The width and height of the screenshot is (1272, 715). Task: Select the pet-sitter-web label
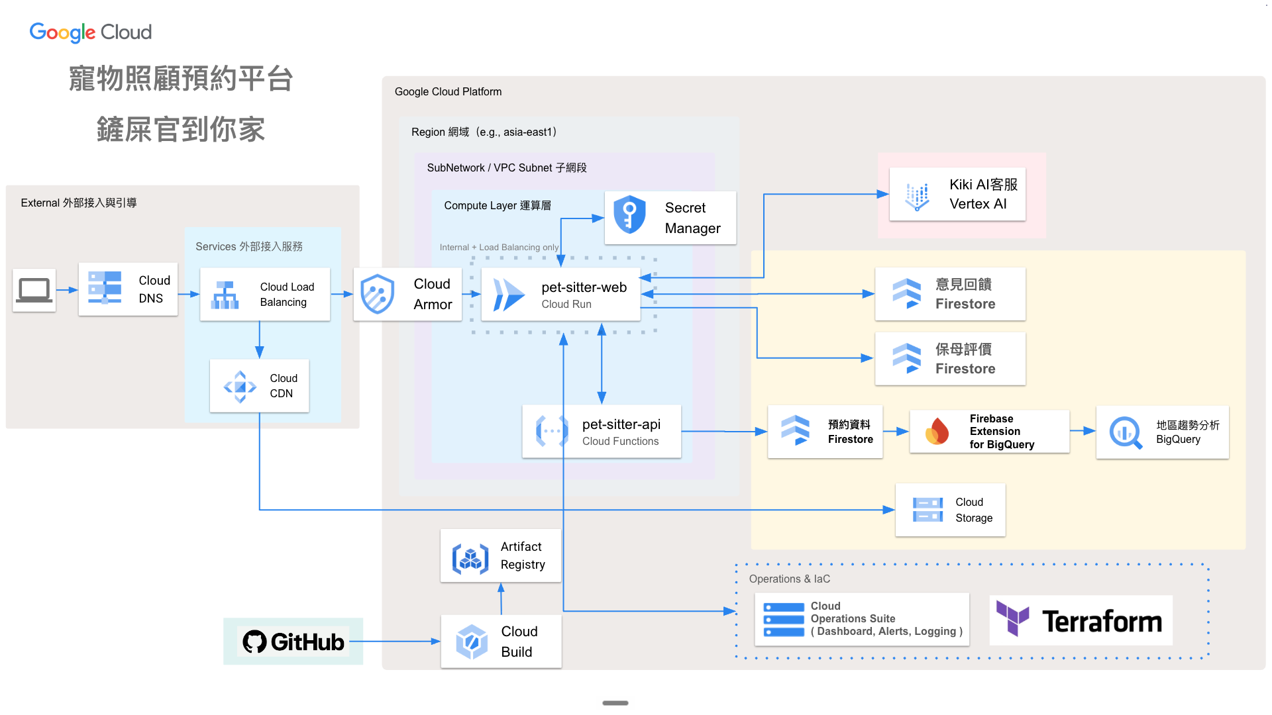(584, 287)
